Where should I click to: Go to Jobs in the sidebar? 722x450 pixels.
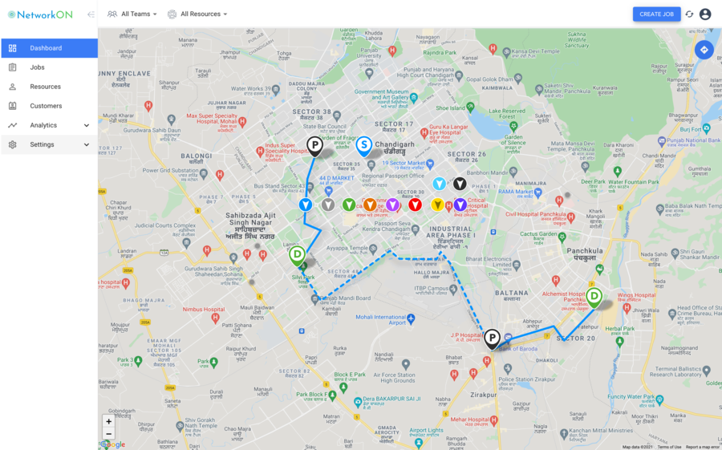point(38,67)
